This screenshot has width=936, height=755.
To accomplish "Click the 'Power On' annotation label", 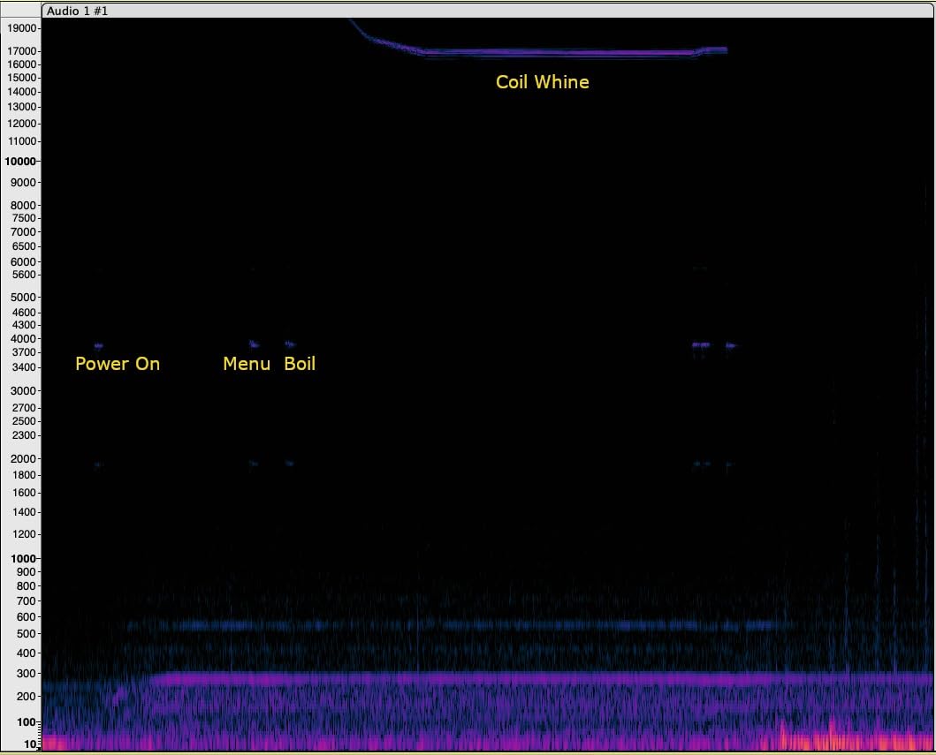I will 118,364.
